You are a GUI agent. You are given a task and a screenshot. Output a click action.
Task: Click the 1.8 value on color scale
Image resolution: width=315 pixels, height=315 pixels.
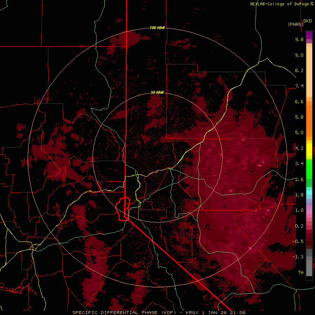click(x=299, y=195)
